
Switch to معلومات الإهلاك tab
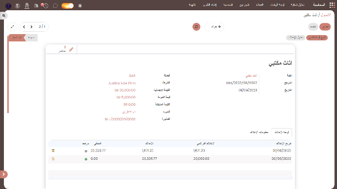[259, 132]
